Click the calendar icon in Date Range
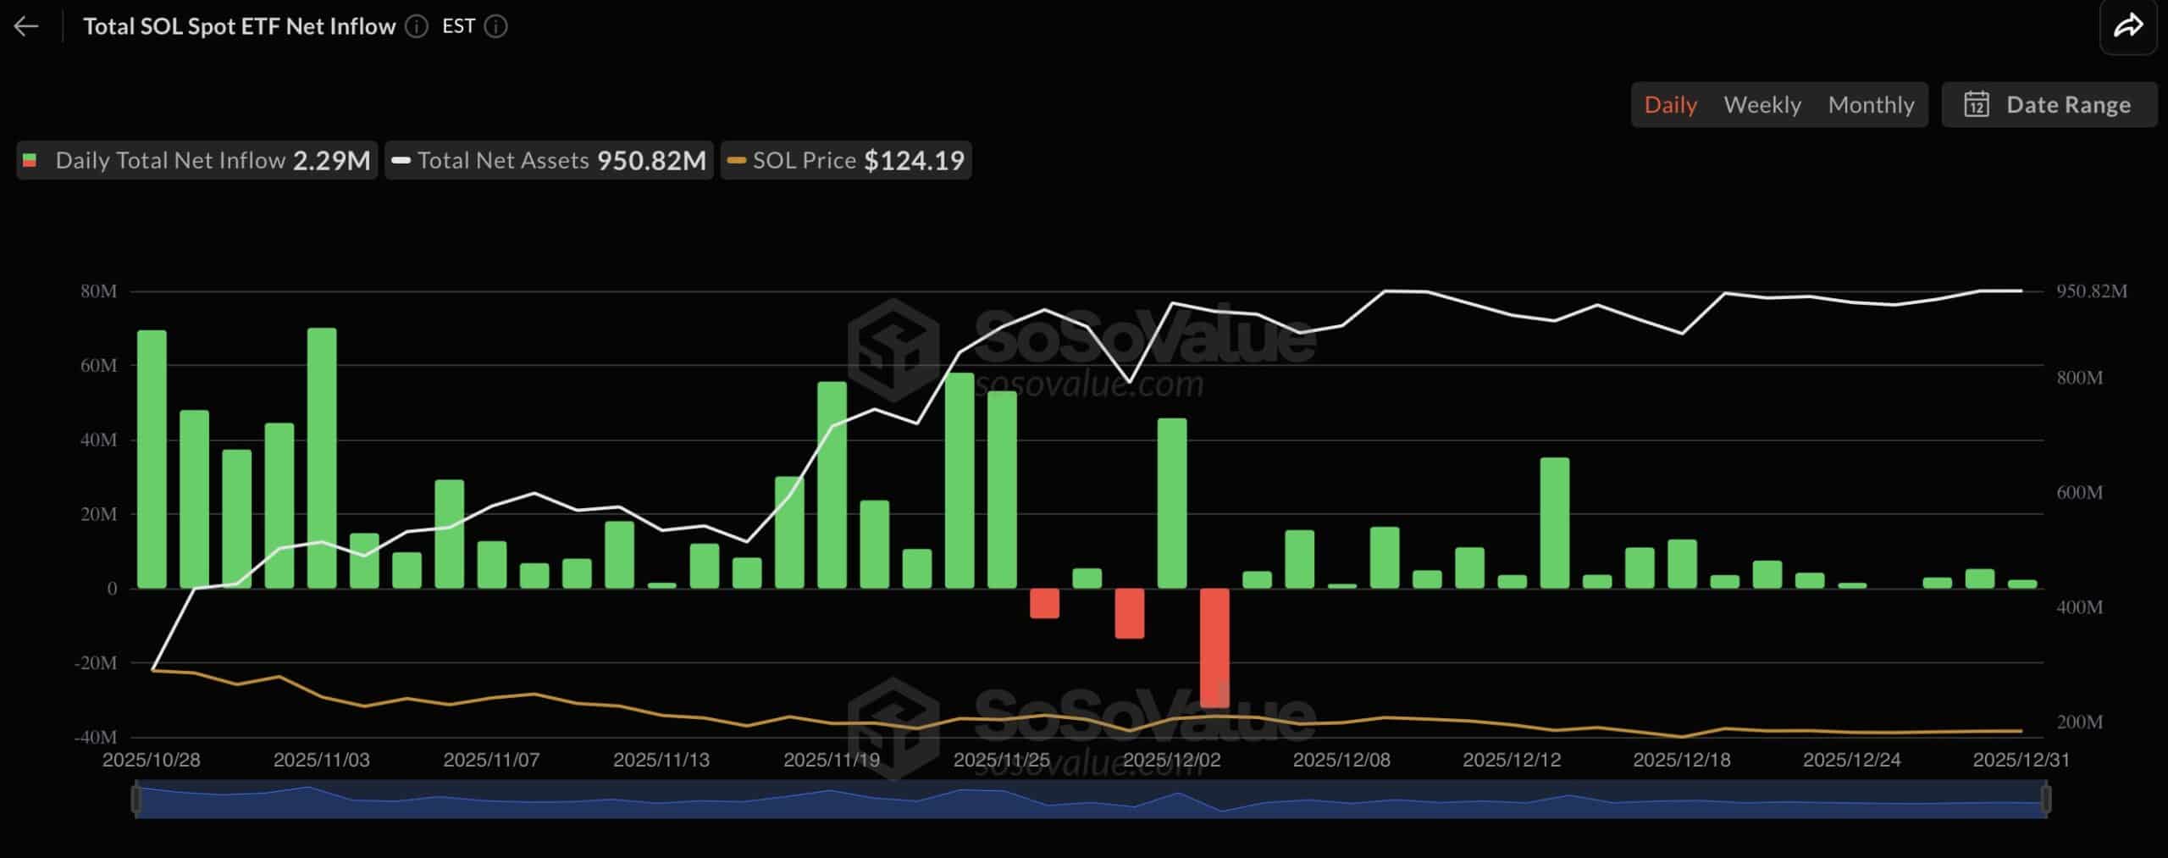This screenshot has height=858, width=2168. 1976,105
